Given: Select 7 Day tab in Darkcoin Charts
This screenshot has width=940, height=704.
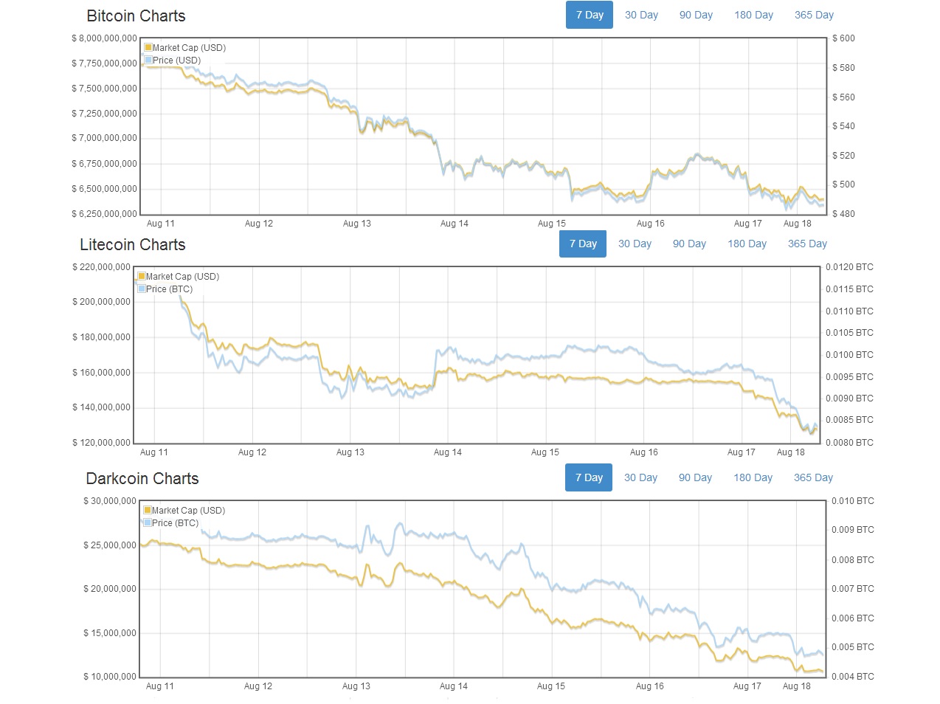Looking at the screenshot, I should click(589, 477).
